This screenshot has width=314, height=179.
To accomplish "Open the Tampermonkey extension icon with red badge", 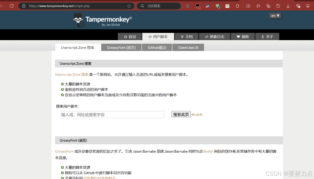I will pyautogui.click(x=198, y=6).
